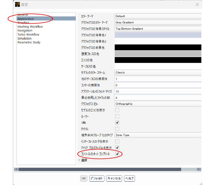Click the Fluent application icon in the title bar
The image size is (217, 185).
click(17, 4)
